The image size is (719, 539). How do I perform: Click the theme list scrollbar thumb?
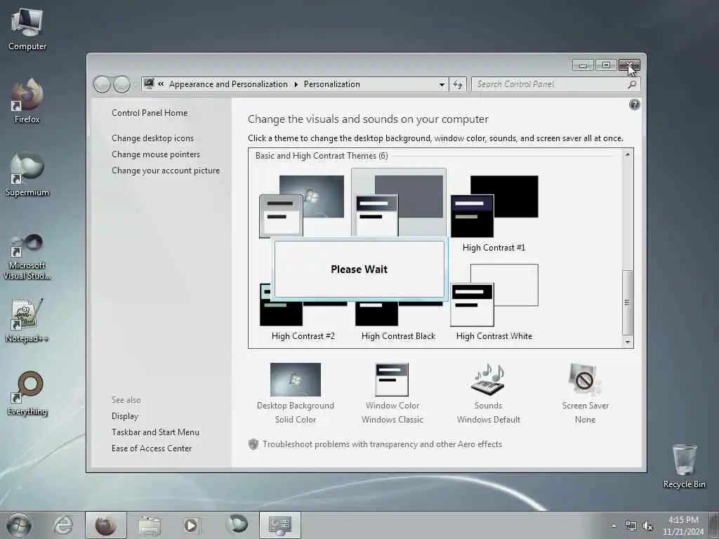click(627, 302)
